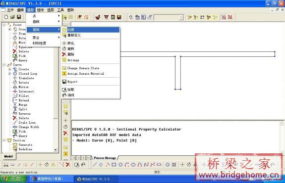Click the Save disk icon in top toolbar
This screenshot has width=285, height=183.
19,17
